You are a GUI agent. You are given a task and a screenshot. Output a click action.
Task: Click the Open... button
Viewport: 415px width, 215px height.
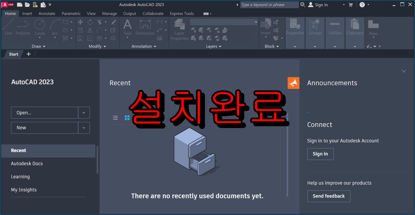(45, 113)
